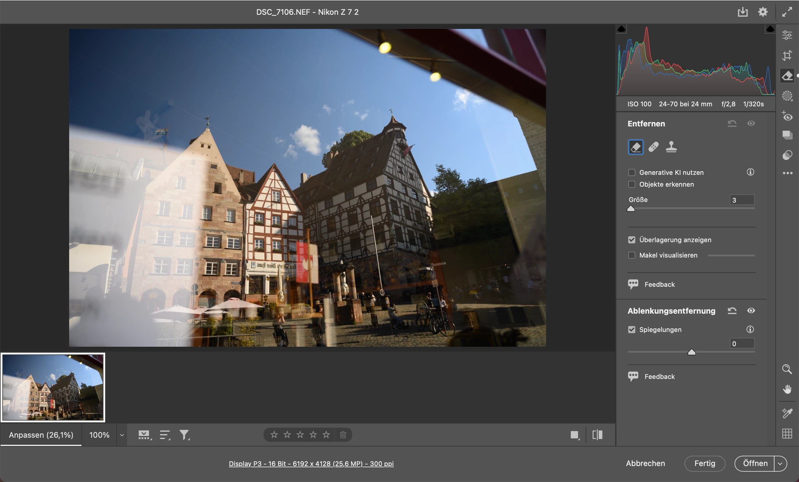Click the Zoom magnifier tool

point(787,369)
